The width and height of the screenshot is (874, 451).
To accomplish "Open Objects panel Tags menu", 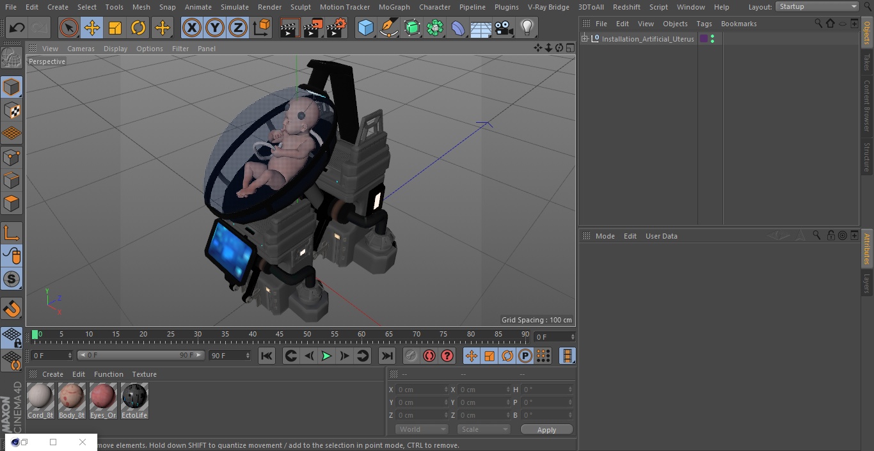I will click(x=704, y=24).
